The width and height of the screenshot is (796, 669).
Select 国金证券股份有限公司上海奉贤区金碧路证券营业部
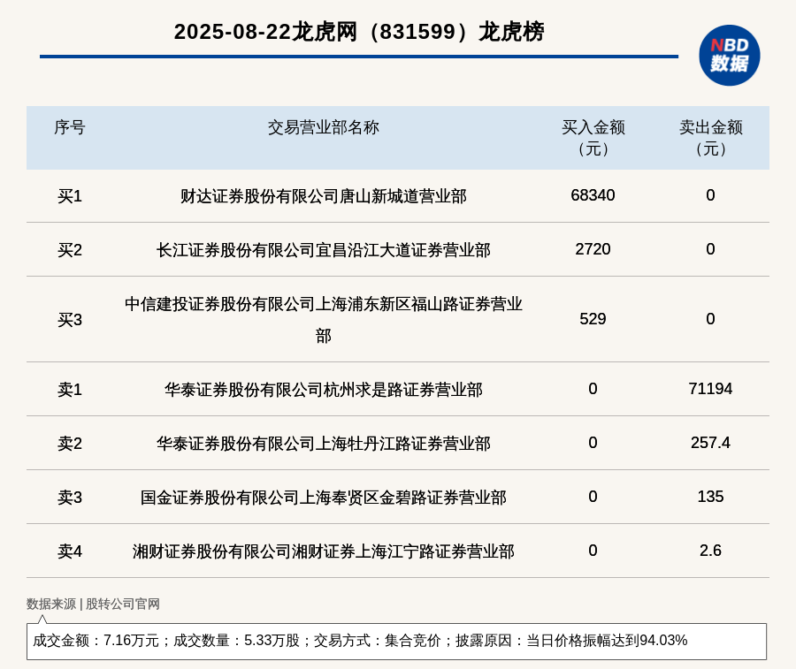point(324,497)
